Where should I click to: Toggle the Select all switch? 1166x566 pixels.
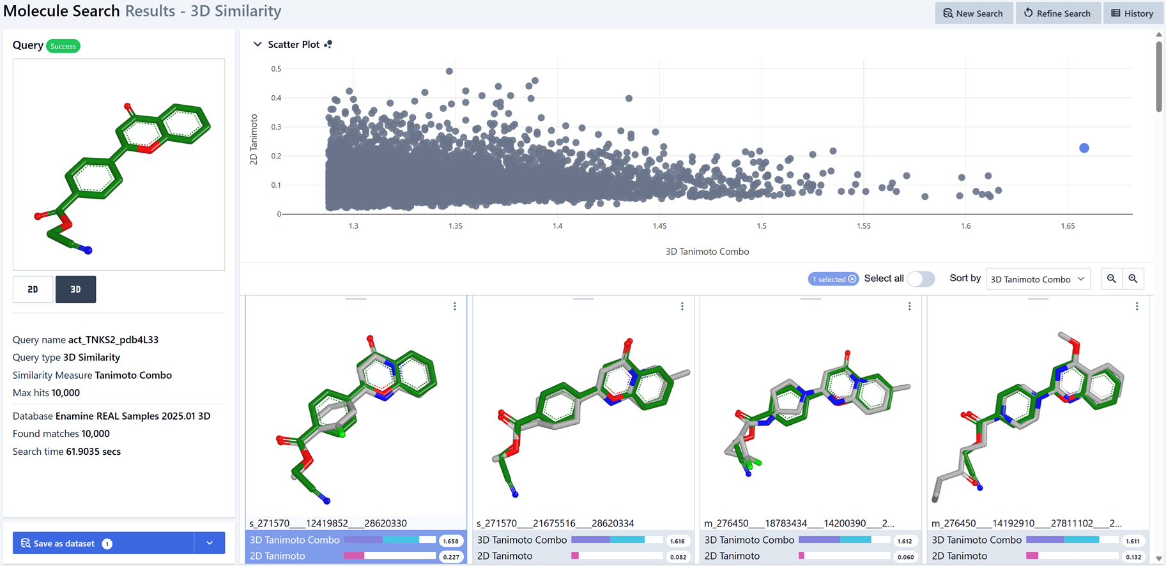[920, 279]
